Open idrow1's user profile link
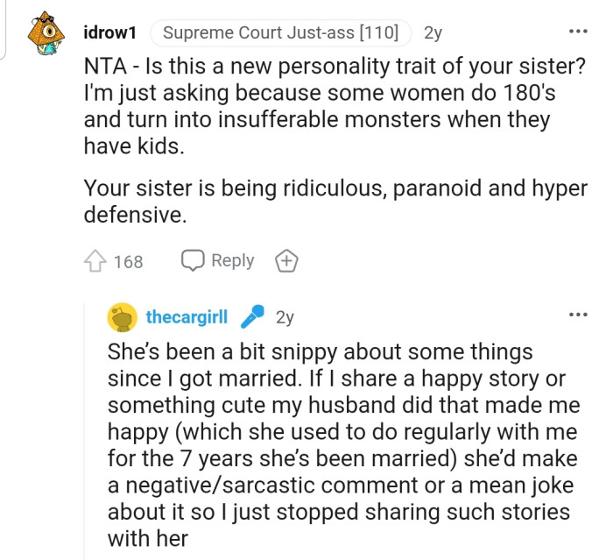The height and width of the screenshot is (560, 613). point(109,33)
